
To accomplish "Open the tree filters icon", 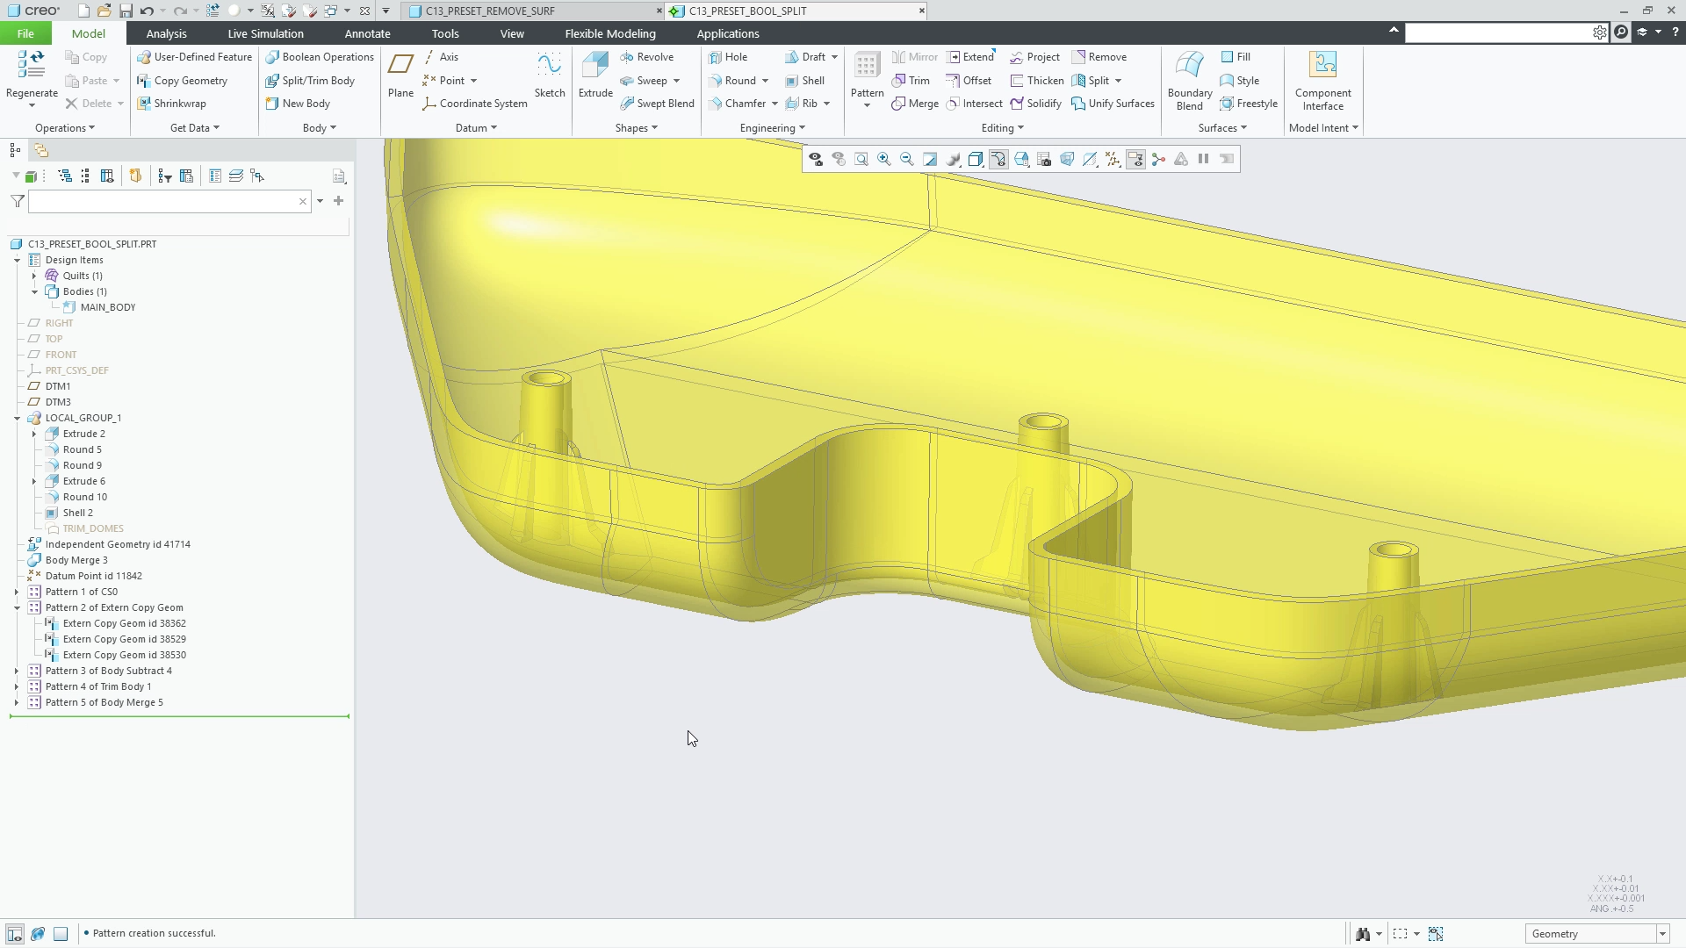I will pos(164,176).
